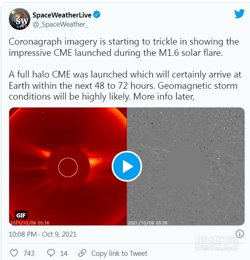Screen dimensions: 250x260
Task: Click the GIF badge label
Action: [x=21, y=215]
